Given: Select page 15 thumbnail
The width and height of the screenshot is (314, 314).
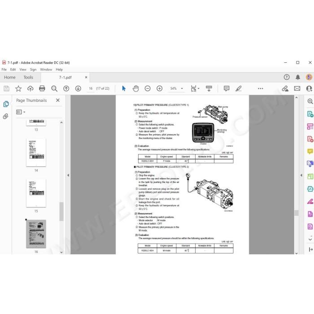Looking at the screenshot, I should [36, 193].
